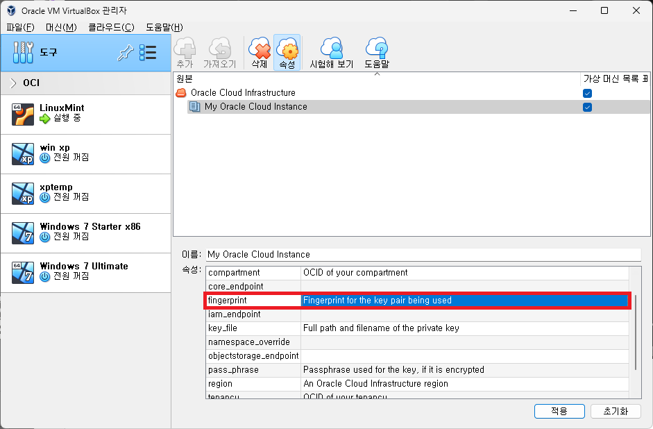The height and width of the screenshot is (429, 653).
Task: Open the Tools list menu icon
Action: pos(148,53)
